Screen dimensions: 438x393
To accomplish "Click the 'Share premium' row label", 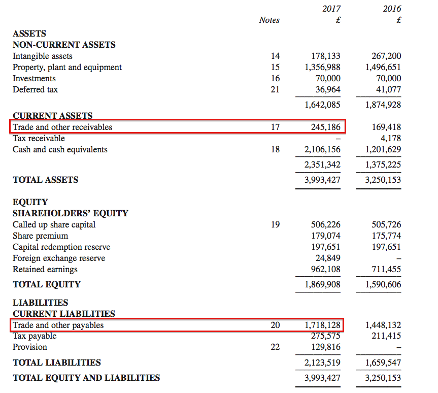I will pos(41,236).
